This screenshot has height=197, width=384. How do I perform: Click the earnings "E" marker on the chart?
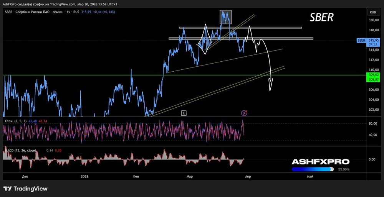[184, 113]
